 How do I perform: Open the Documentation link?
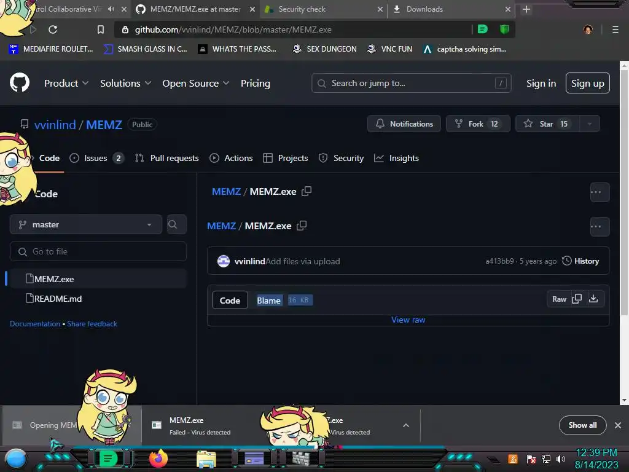35,323
